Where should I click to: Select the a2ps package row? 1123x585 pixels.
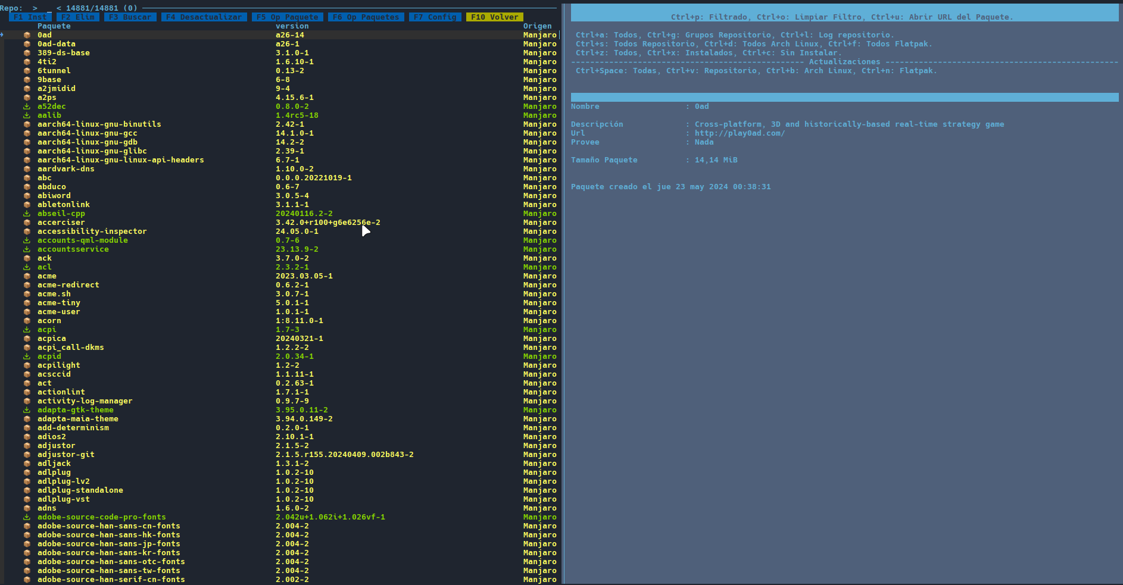280,98
